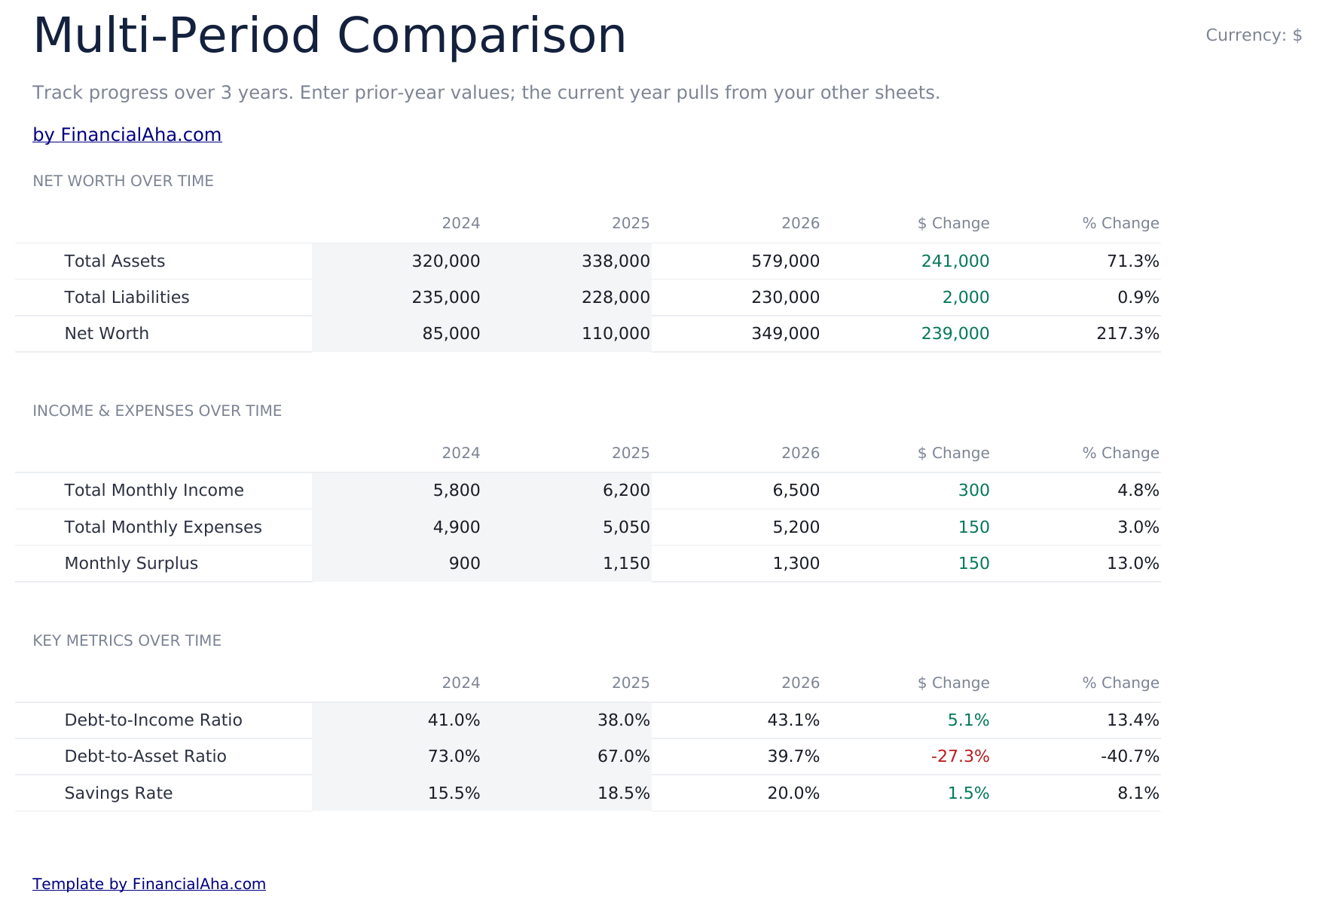Select the 2025 Total Assets cell 338,000
The image size is (1317, 908).
click(616, 261)
